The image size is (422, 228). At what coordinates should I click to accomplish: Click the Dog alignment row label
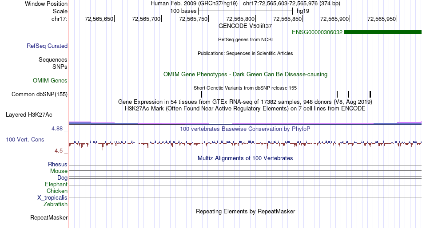click(x=62, y=178)
